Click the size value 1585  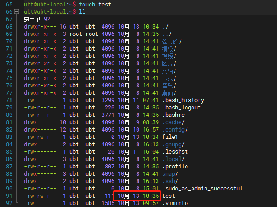(x=108, y=203)
